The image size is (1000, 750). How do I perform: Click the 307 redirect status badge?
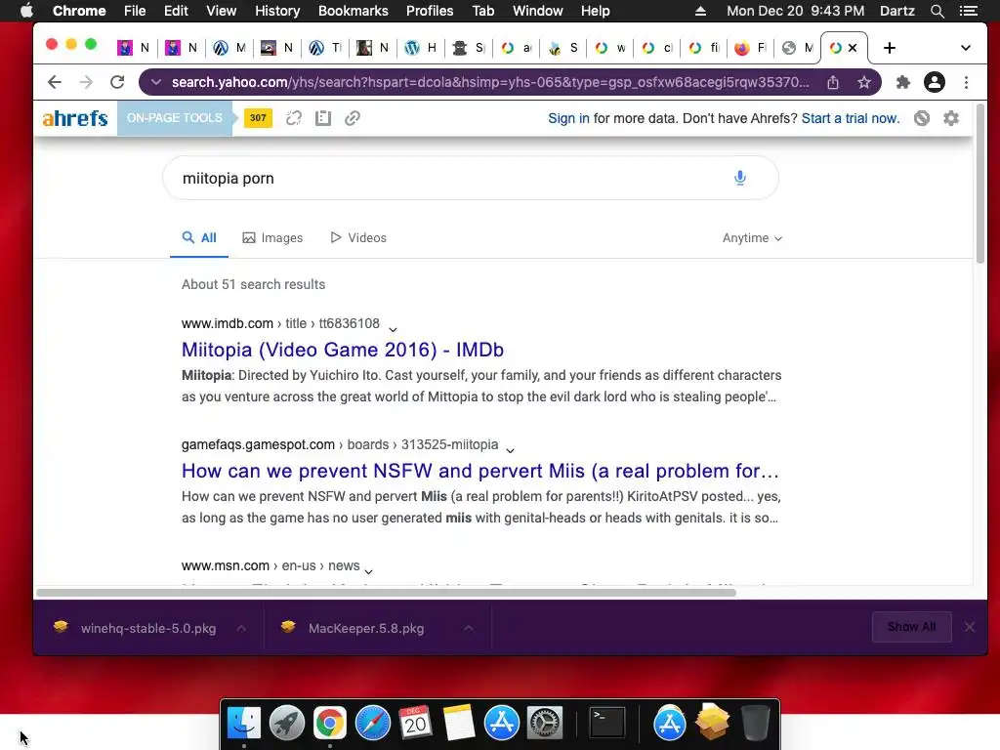[x=258, y=118]
